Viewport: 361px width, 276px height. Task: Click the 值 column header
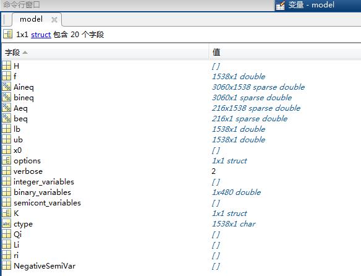285,53
